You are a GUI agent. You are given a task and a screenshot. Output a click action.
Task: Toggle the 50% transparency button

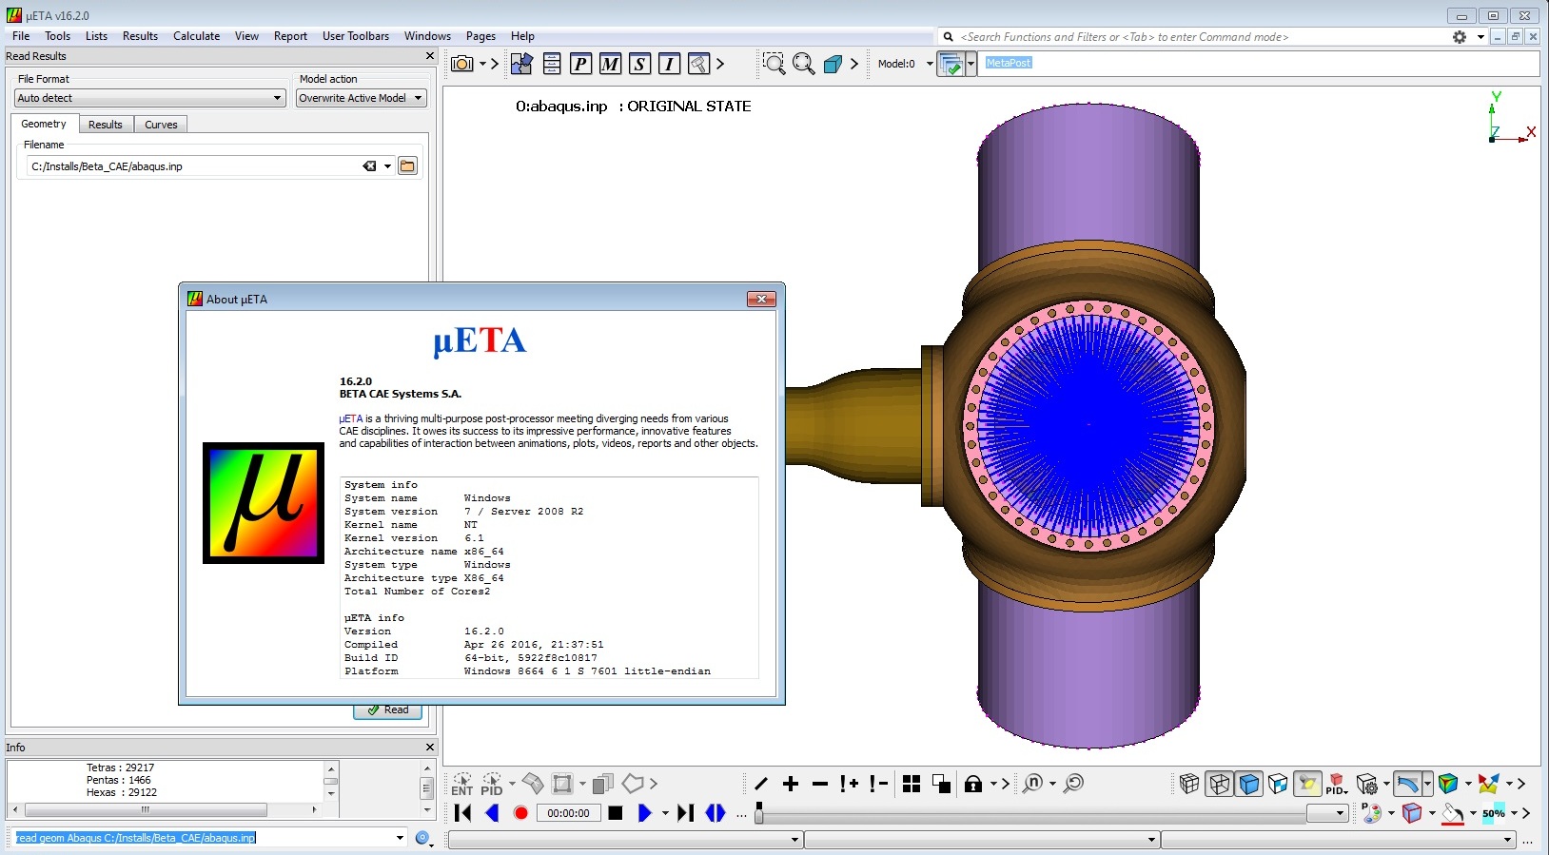point(1494,813)
